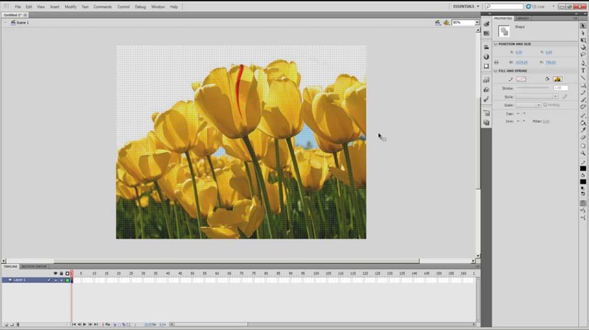Toggle show/hide all layers eye icon
Image resolution: width=589 pixels, height=330 pixels.
[x=56, y=273]
